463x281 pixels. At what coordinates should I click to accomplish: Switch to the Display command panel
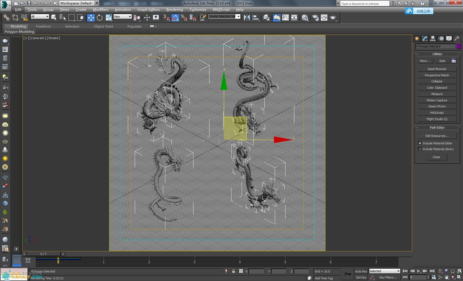(x=449, y=39)
